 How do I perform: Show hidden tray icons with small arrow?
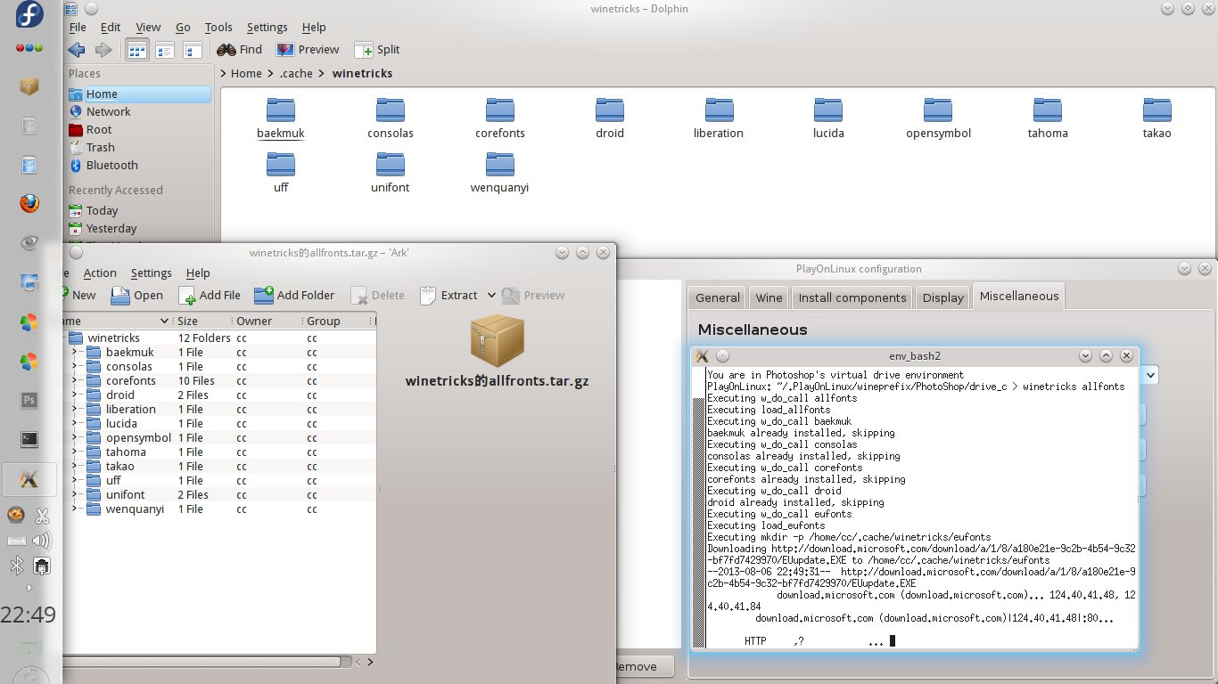29,588
